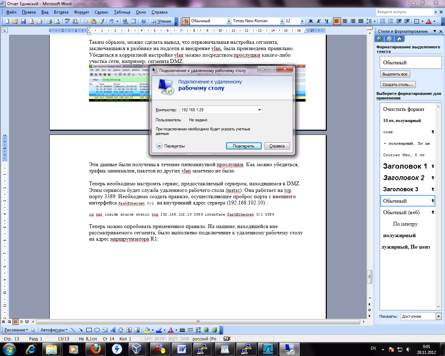Click the Fill Color paint bucket swatch
Screen dimensions: 445x356
click(147, 330)
